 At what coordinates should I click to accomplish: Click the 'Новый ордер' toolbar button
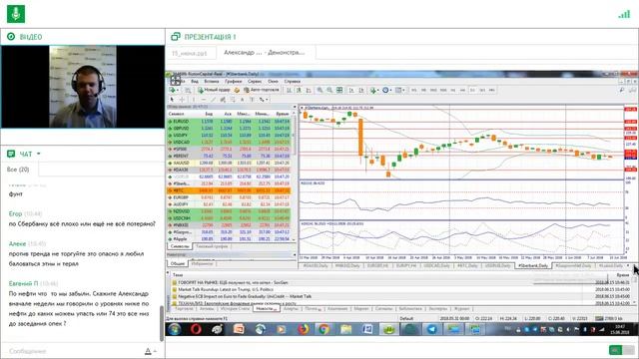pyautogui.click(x=214, y=90)
